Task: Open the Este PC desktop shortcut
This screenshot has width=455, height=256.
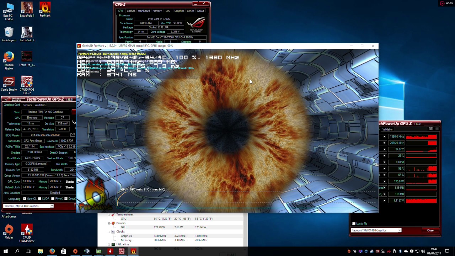Action: point(9,11)
